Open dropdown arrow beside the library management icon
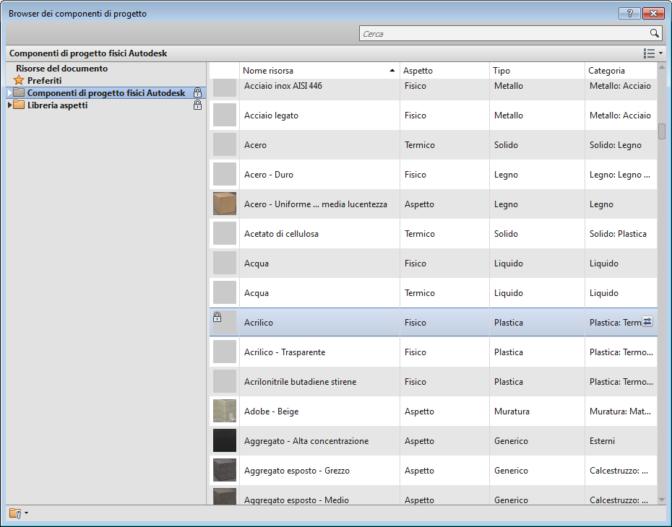 click(x=26, y=513)
